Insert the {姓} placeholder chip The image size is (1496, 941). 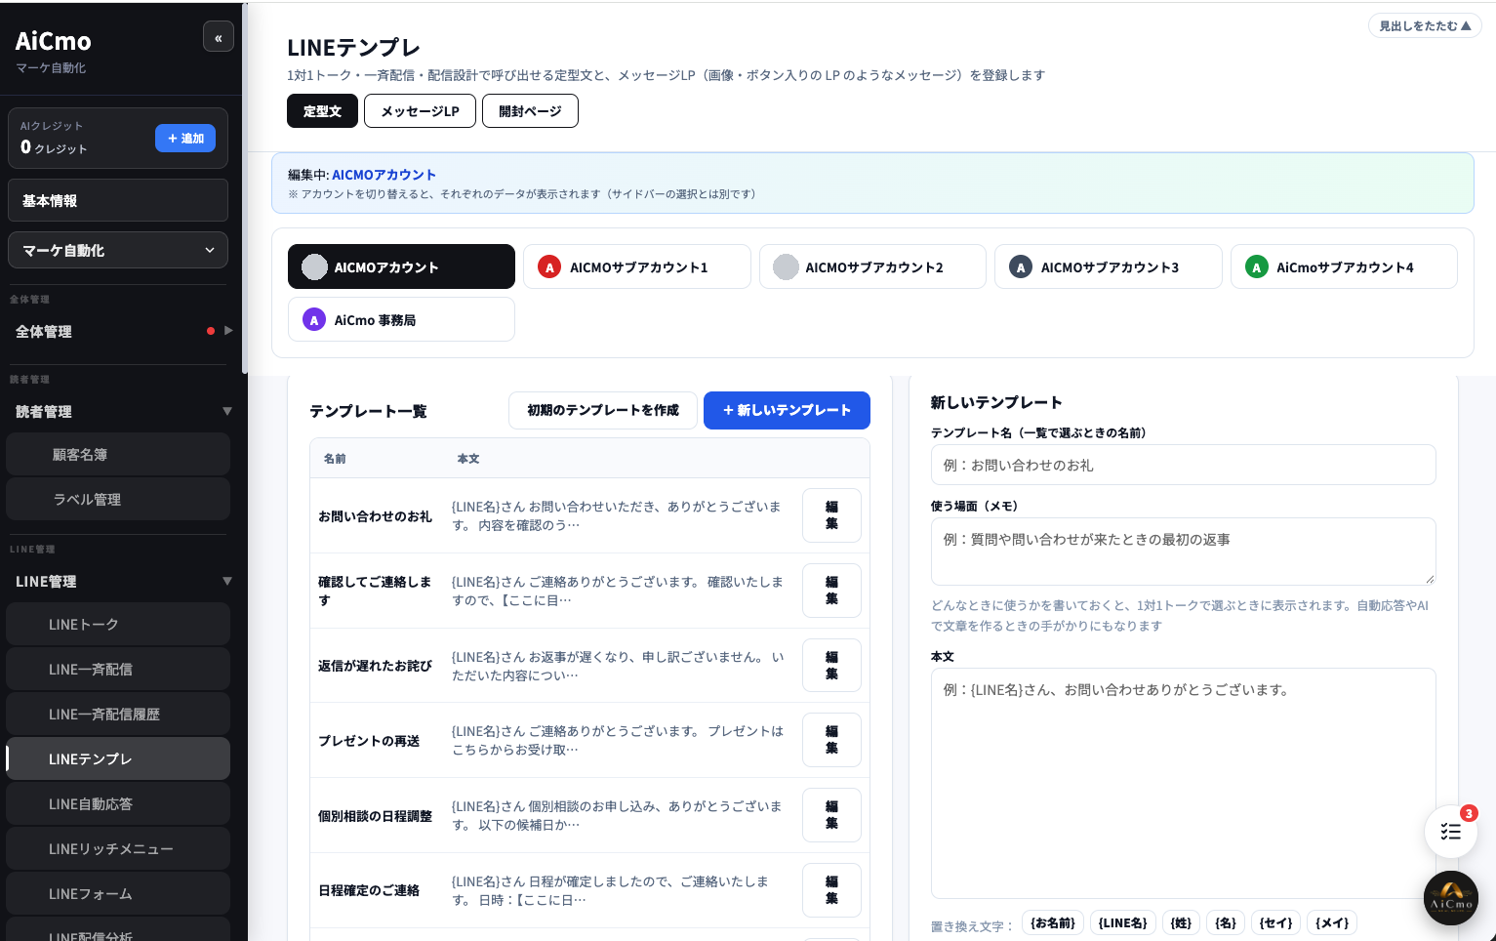tap(1182, 923)
